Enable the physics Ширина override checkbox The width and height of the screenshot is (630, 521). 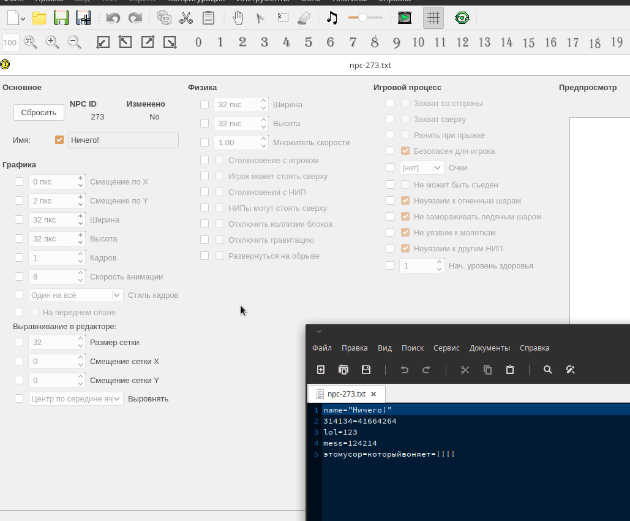click(204, 104)
